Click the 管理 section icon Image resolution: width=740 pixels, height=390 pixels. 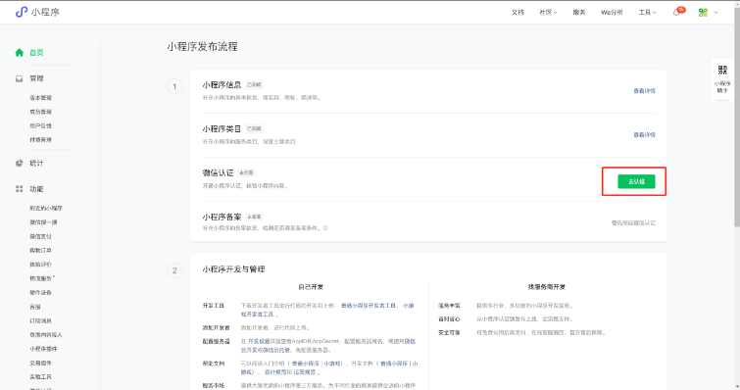coord(20,78)
